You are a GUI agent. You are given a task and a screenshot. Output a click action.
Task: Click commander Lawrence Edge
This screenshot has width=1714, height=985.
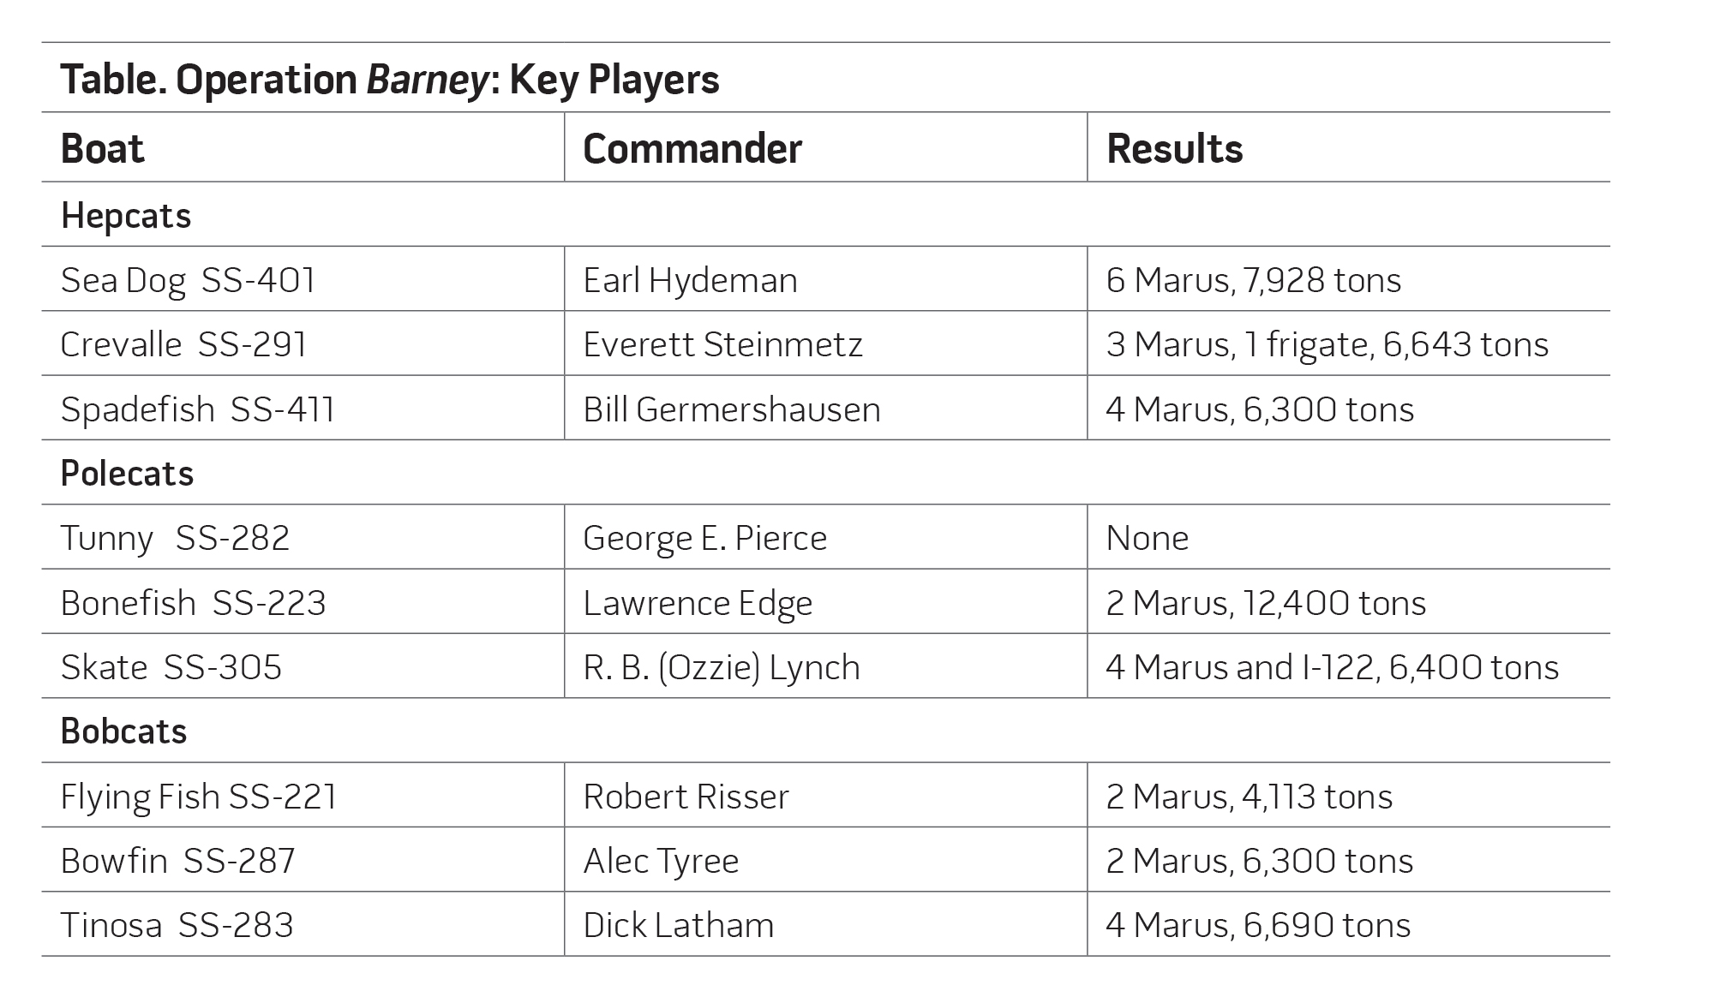tap(698, 603)
